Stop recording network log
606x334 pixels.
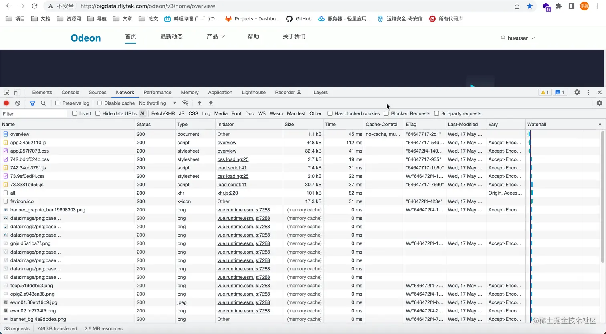point(6,103)
